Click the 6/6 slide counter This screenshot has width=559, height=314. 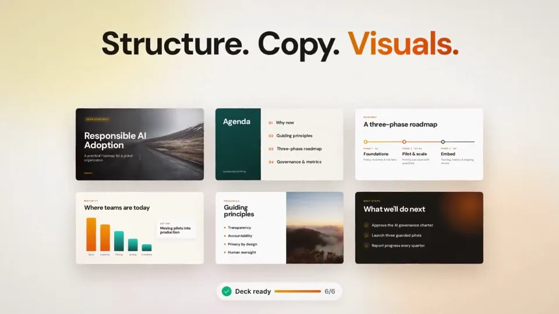[330, 291]
